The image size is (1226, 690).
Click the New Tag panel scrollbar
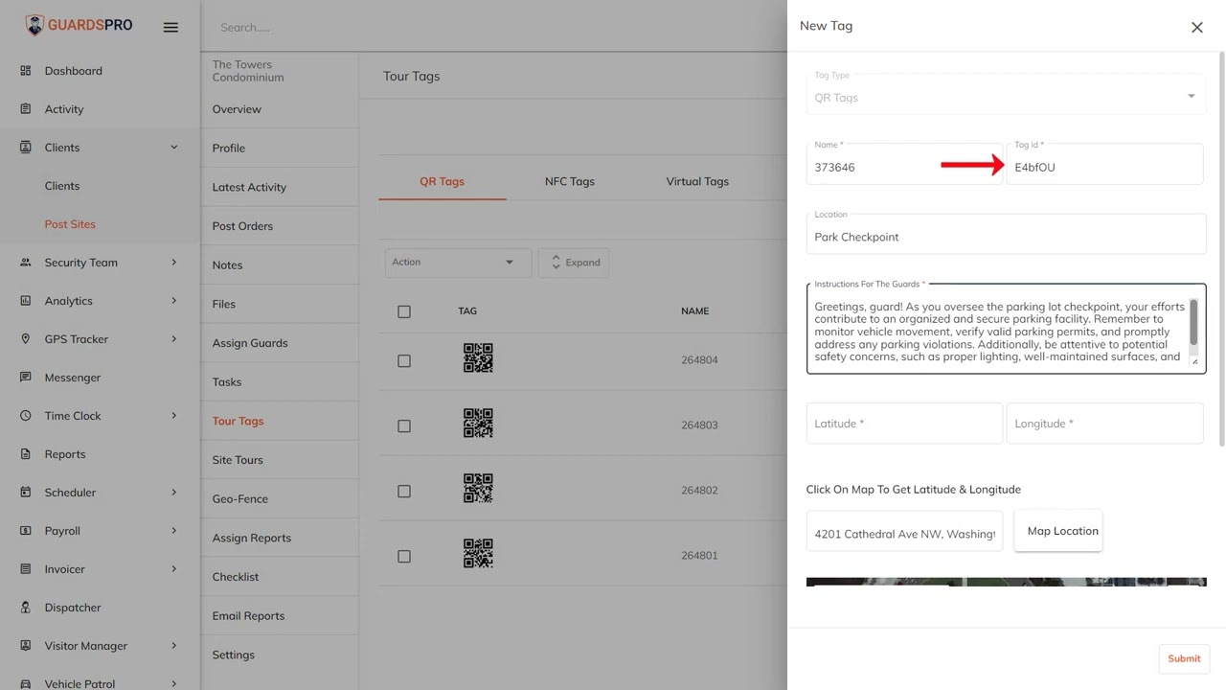[x=1221, y=249]
